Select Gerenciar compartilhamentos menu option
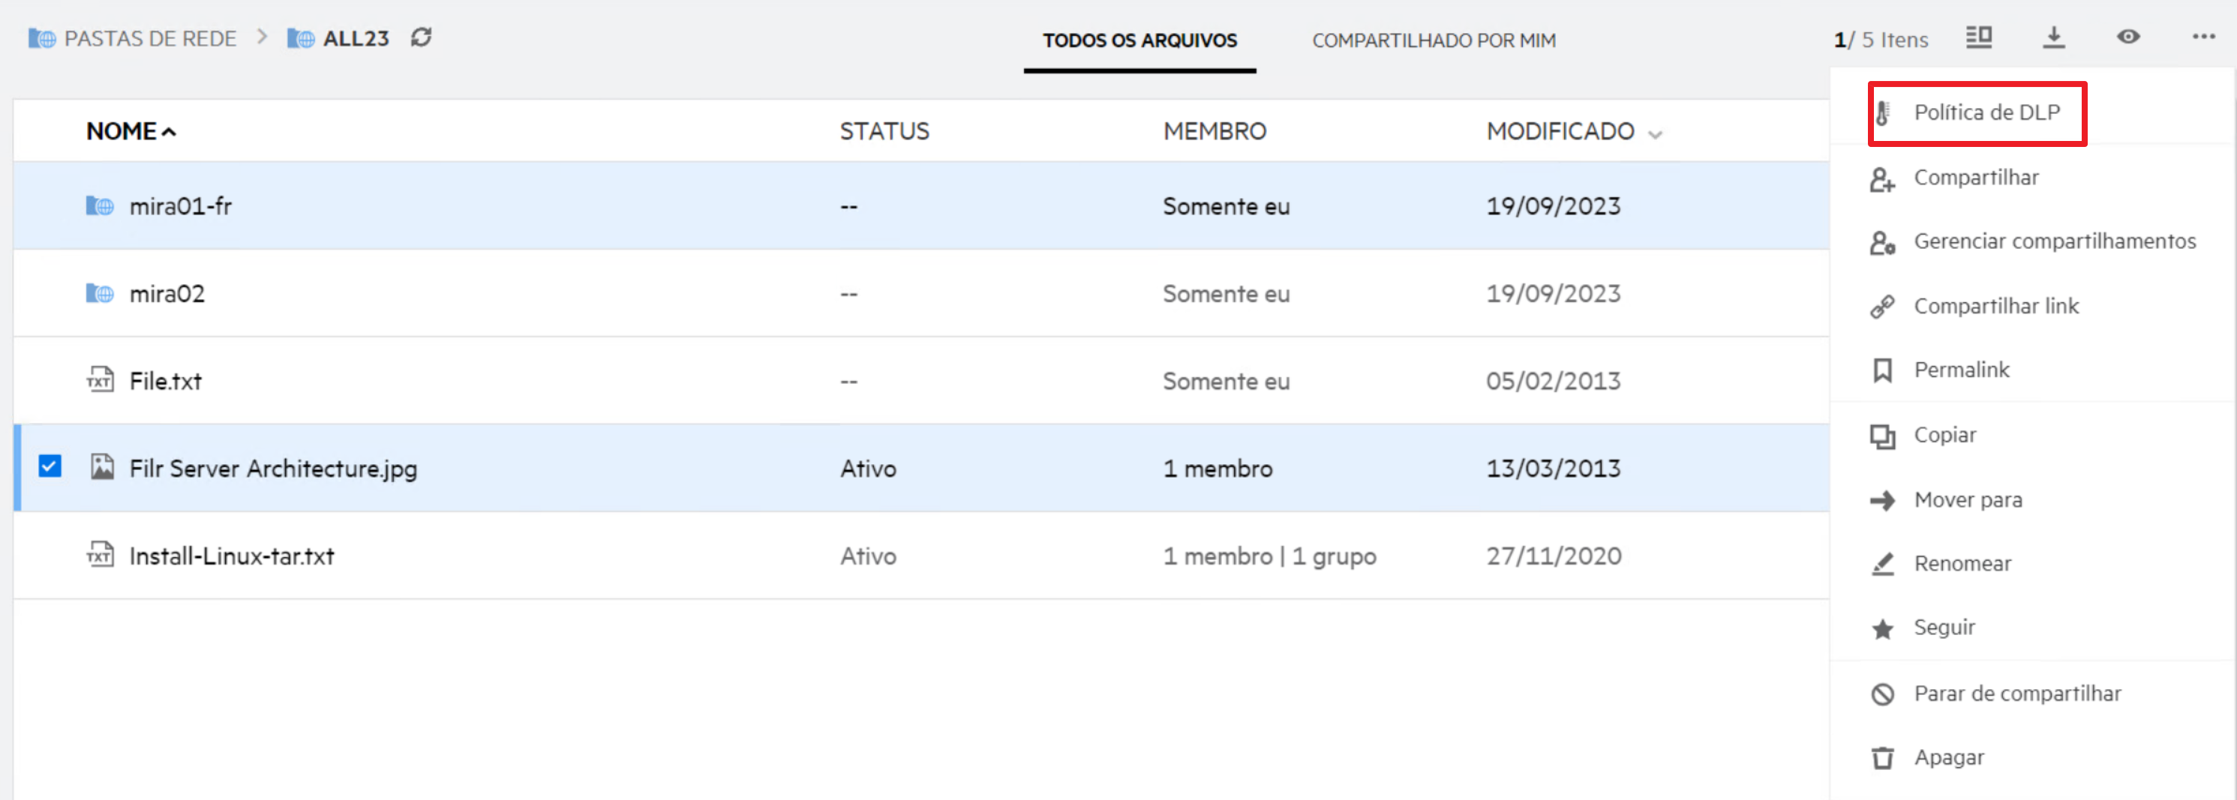Image resolution: width=2237 pixels, height=800 pixels. pyautogui.click(x=2054, y=241)
